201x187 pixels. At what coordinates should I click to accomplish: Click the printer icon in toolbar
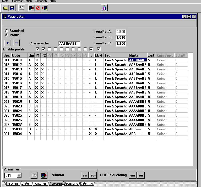click(22, 8)
